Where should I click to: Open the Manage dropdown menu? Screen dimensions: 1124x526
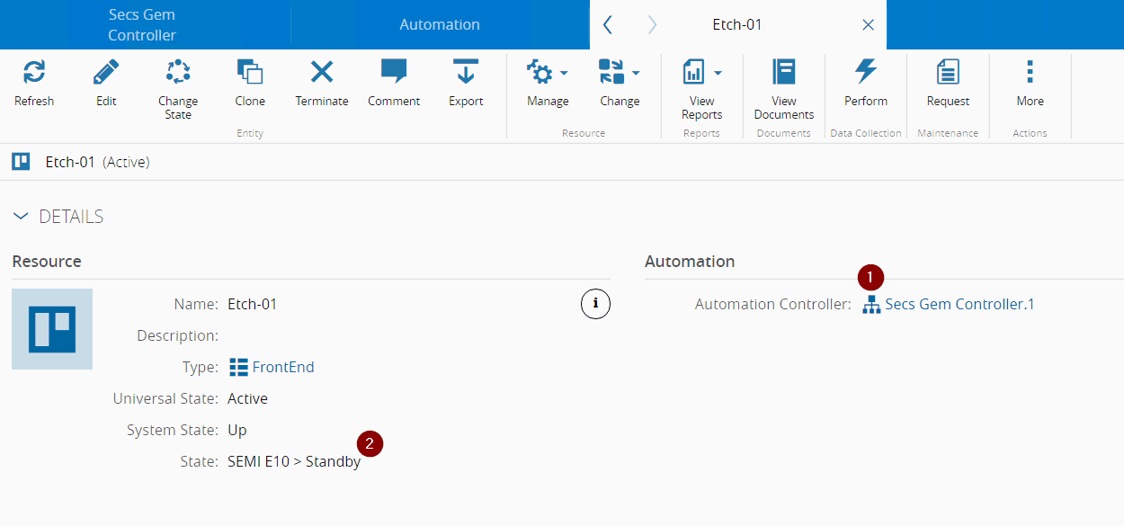[x=548, y=73]
